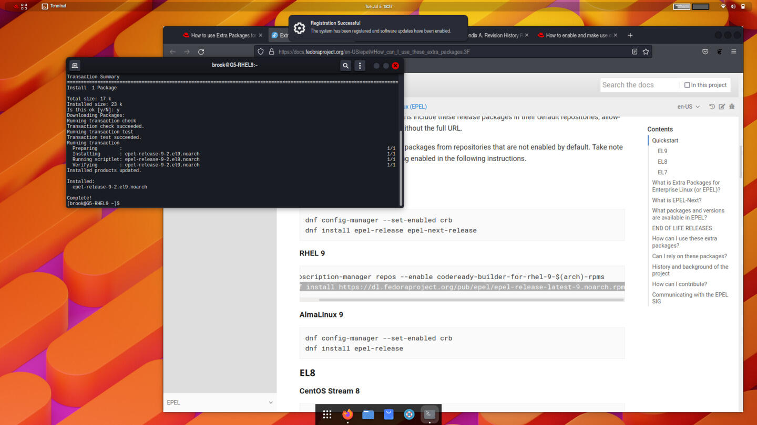Open the terminal's three-dot menu
The height and width of the screenshot is (425, 757).
point(360,66)
